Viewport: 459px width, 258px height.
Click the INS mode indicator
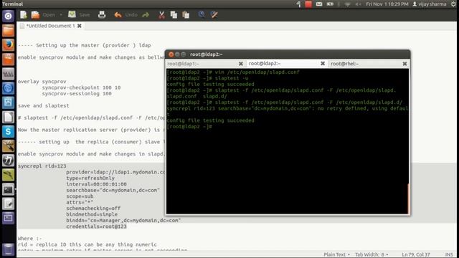pos(449,254)
